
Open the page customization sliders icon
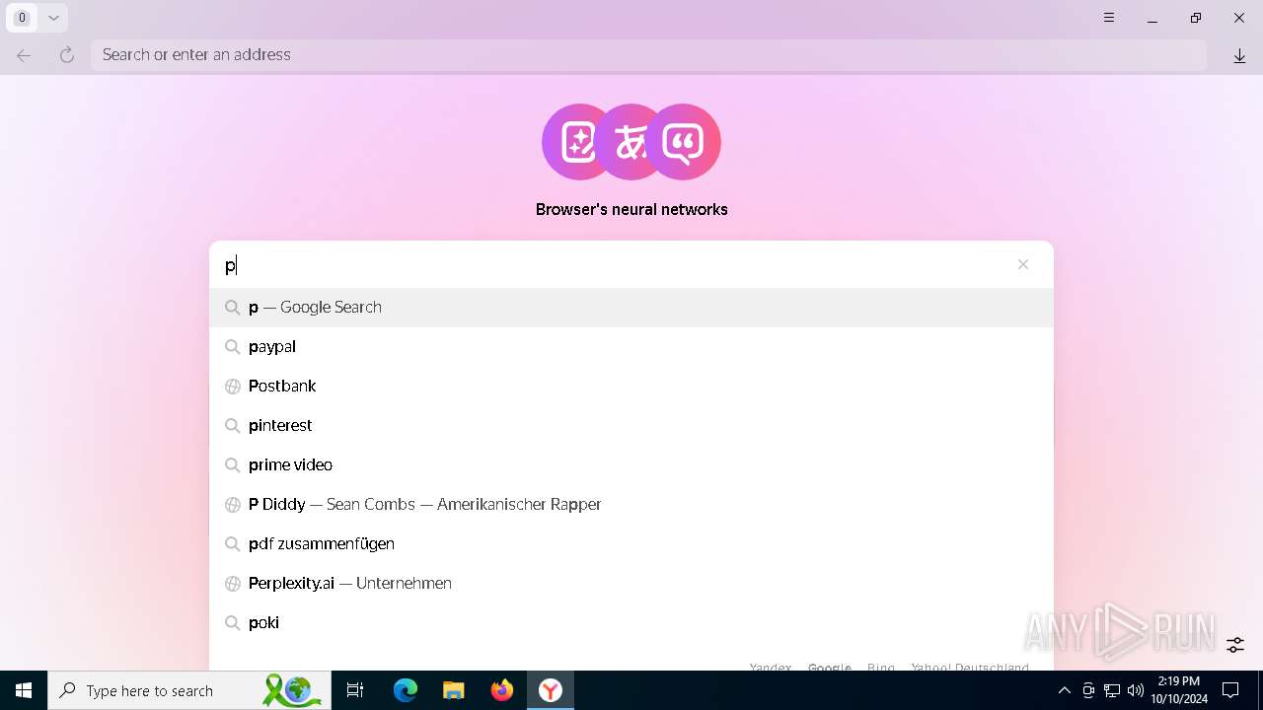pos(1234,645)
